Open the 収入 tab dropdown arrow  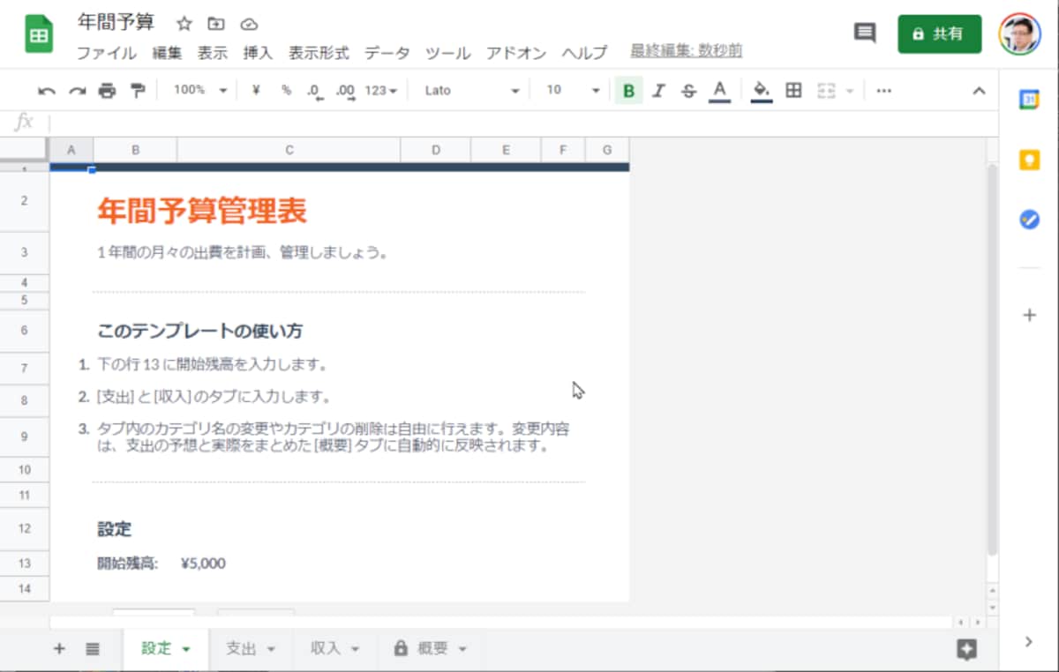tap(356, 650)
